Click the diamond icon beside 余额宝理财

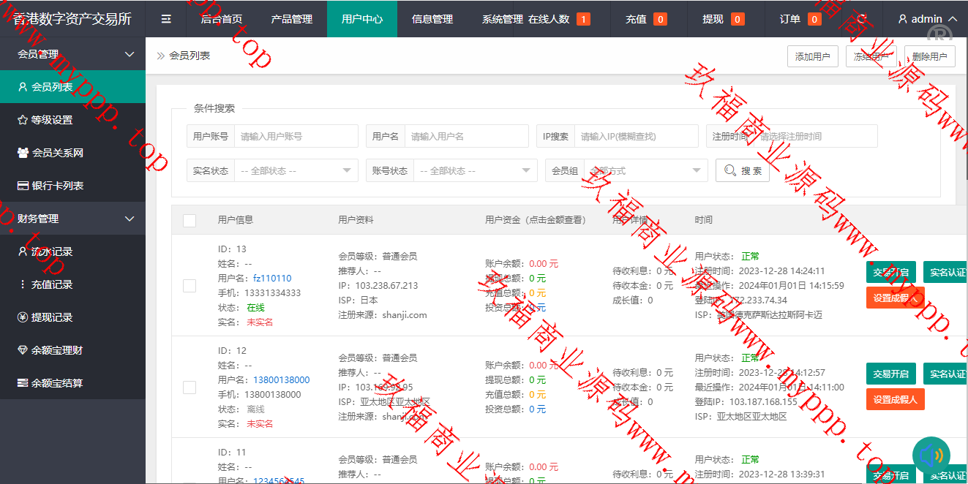23,350
